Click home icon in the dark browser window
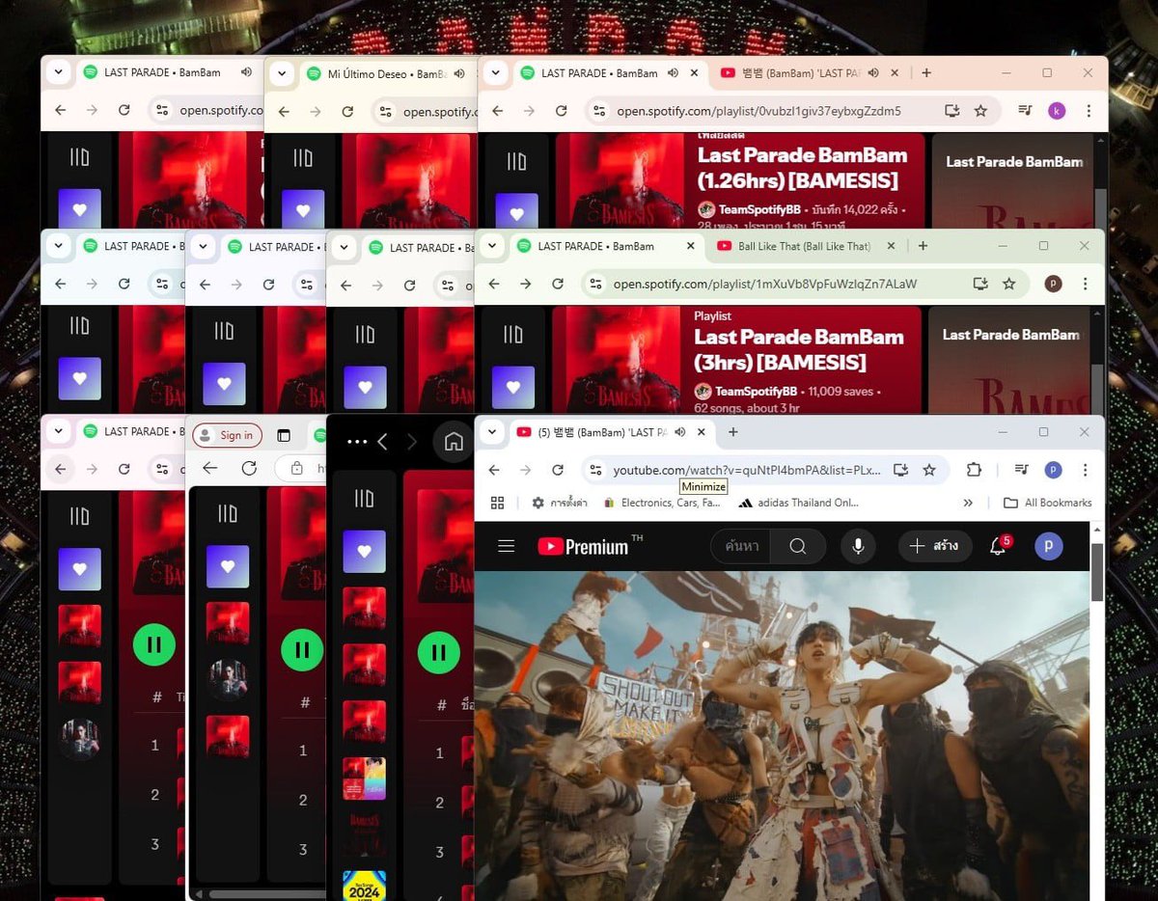Image resolution: width=1158 pixels, height=901 pixels. click(454, 441)
